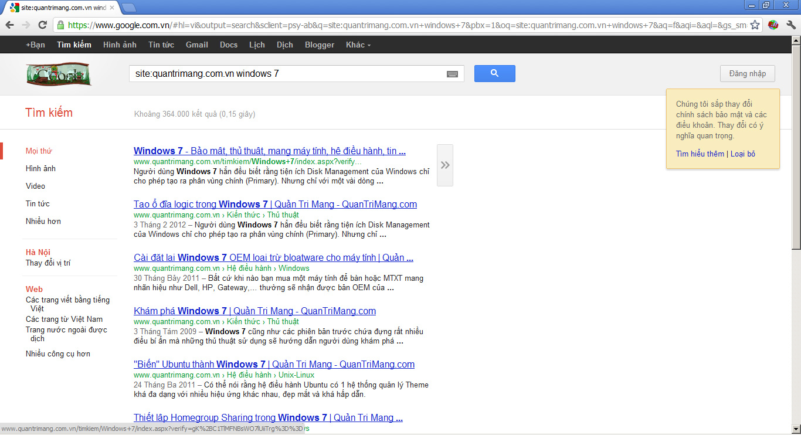Click the browser Back arrow

tap(9, 25)
